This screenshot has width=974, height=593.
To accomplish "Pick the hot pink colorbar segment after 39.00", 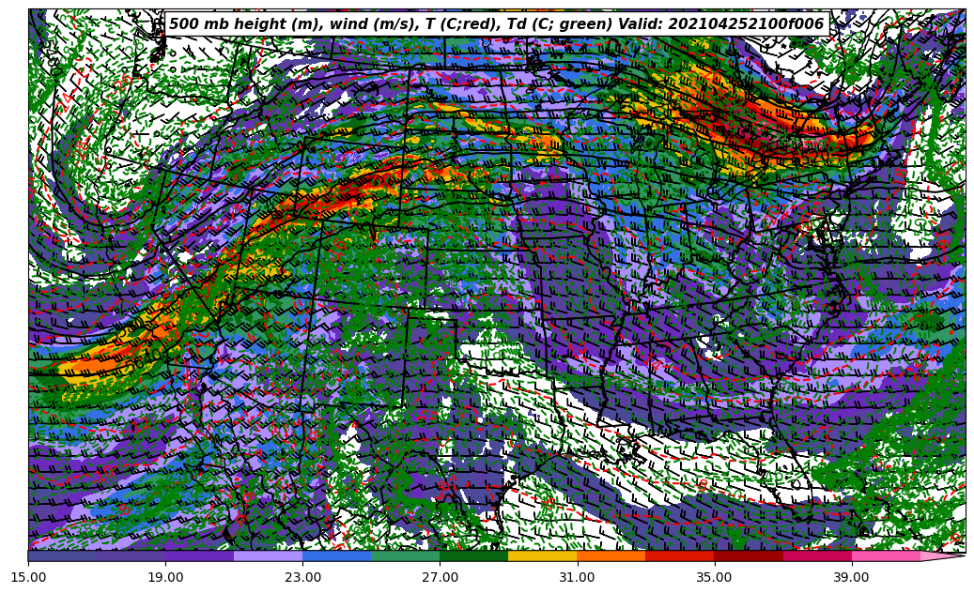I will [x=886, y=555].
